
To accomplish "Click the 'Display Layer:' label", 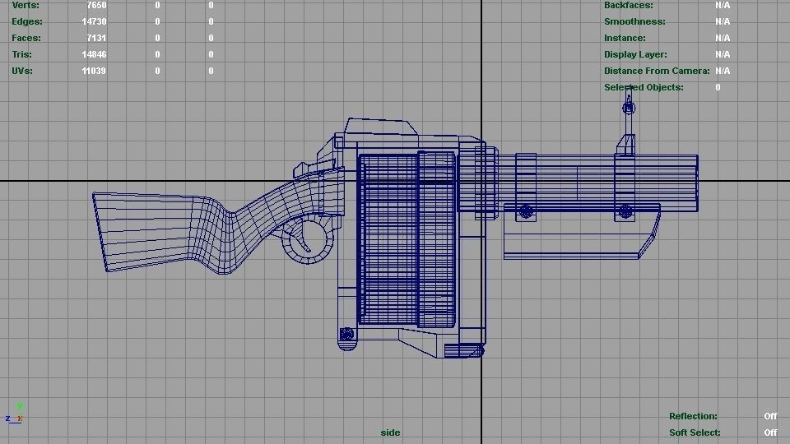I will 635,54.
